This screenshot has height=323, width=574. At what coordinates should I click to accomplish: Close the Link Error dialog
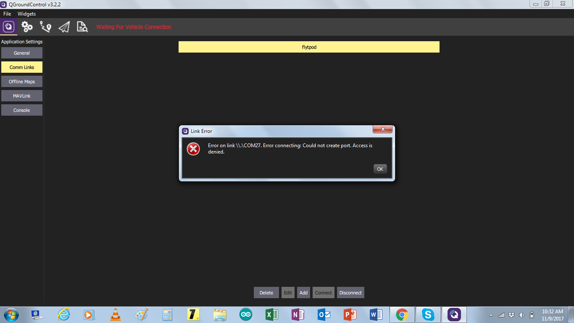(x=382, y=129)
